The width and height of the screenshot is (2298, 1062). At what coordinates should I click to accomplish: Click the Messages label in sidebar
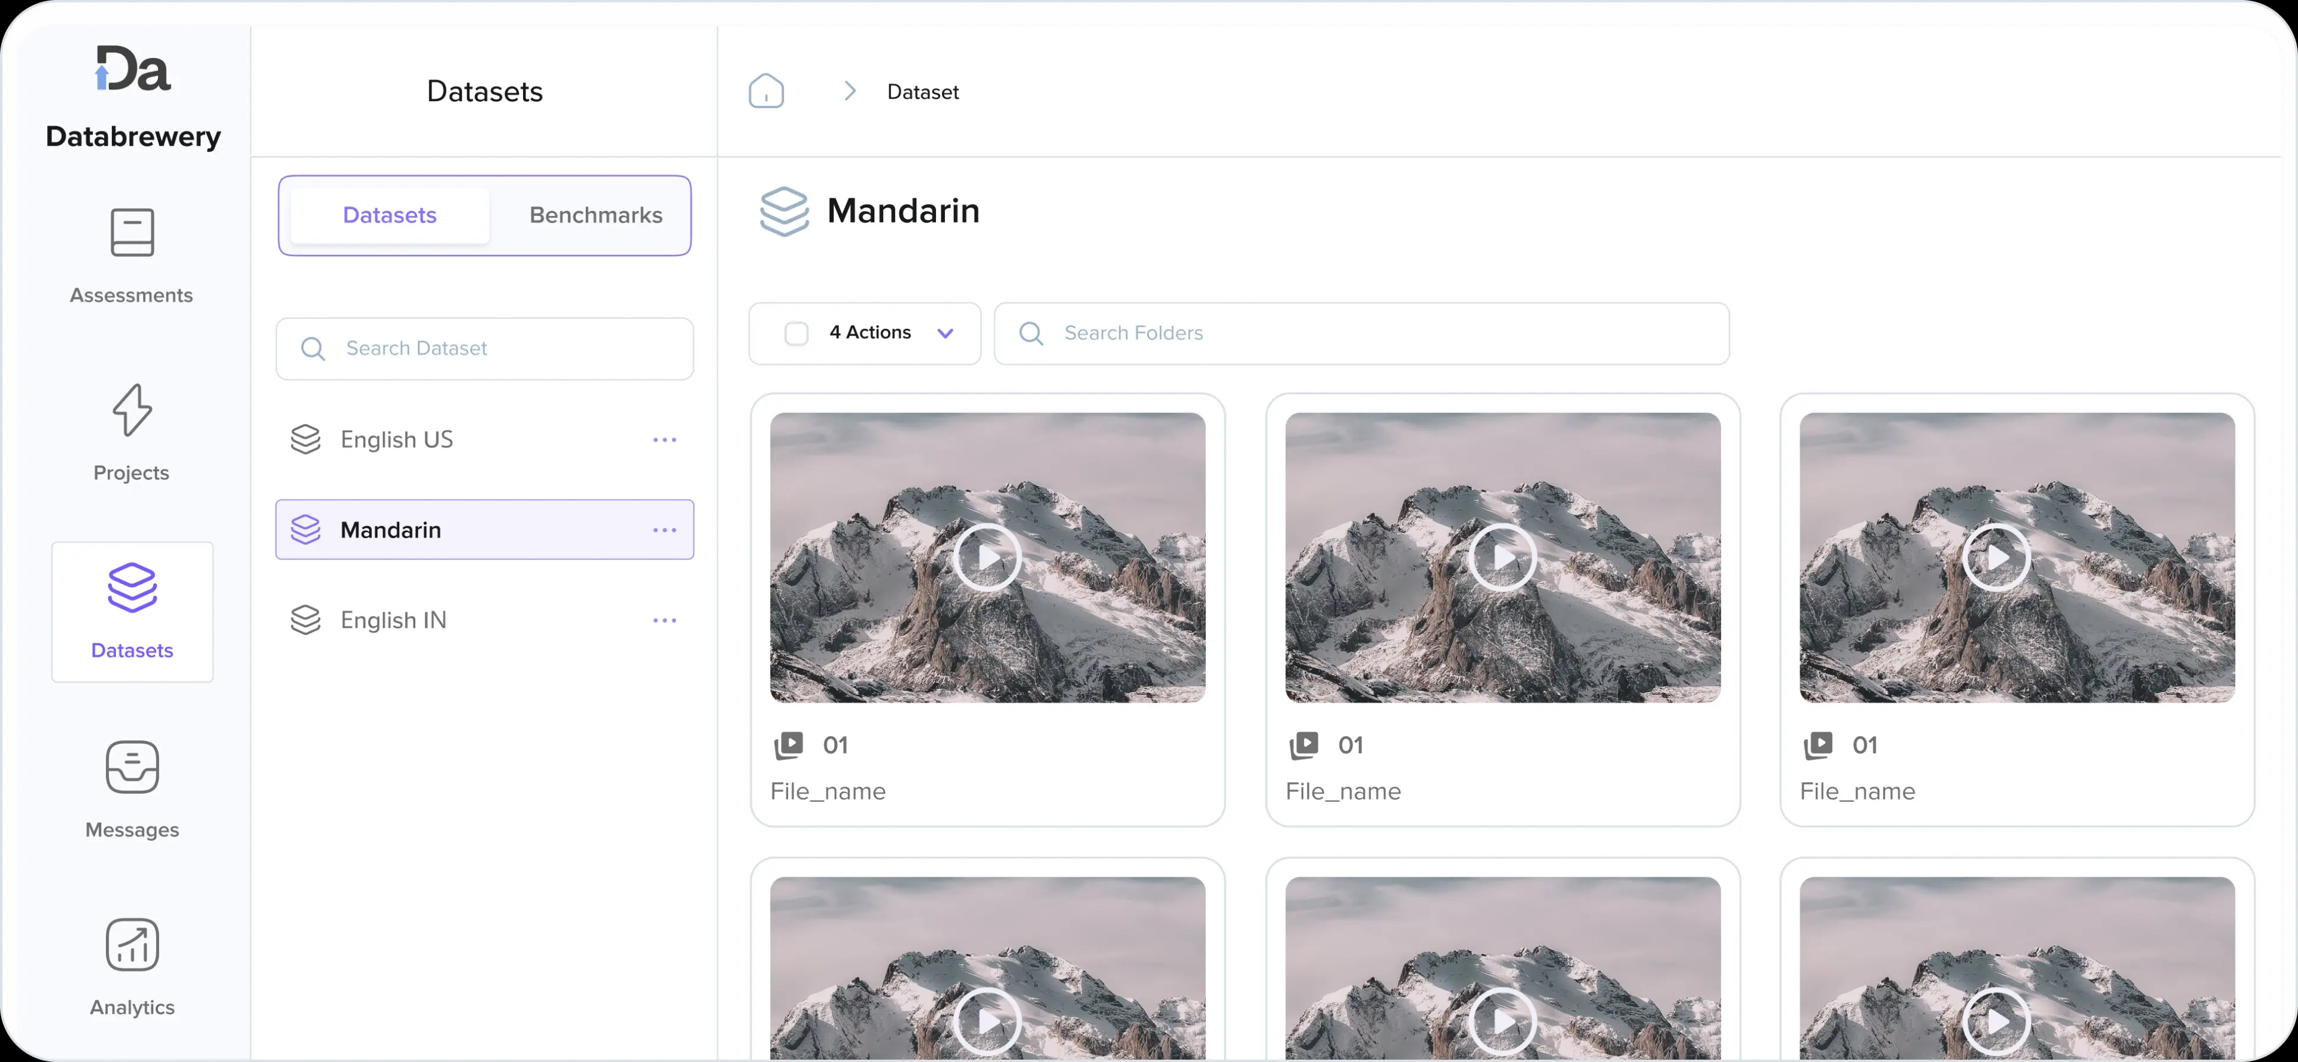(132, 829)
